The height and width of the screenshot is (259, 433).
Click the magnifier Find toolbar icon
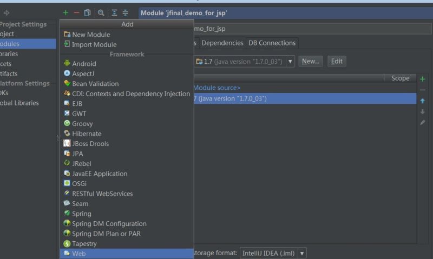click(x=101, y=12)
